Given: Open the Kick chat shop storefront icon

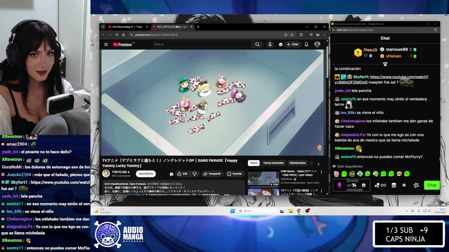Looking at the screenshot, I should [x=394, y=185].
